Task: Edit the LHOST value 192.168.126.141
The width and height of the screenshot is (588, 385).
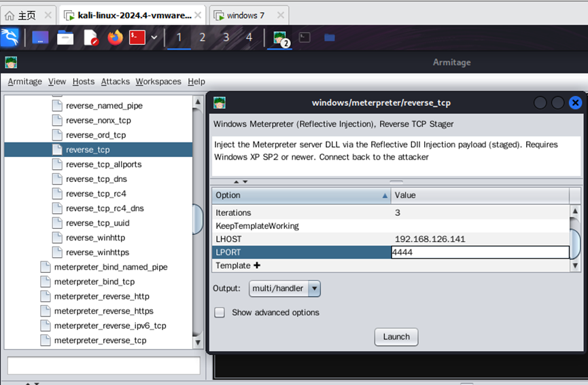Action: pyautogui.click(x=480, y=239)
